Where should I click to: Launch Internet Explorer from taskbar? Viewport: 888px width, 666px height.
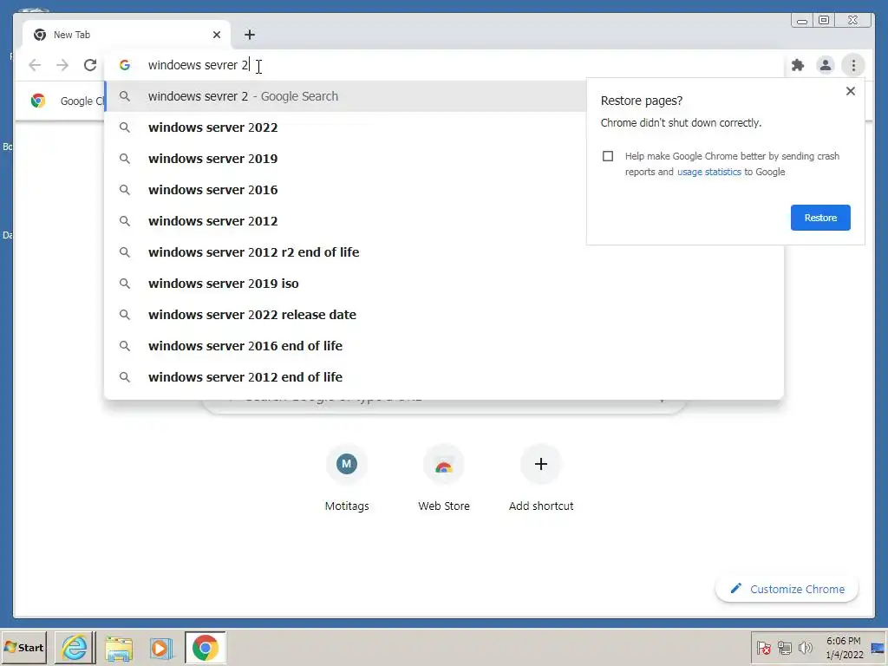[75, 647]
